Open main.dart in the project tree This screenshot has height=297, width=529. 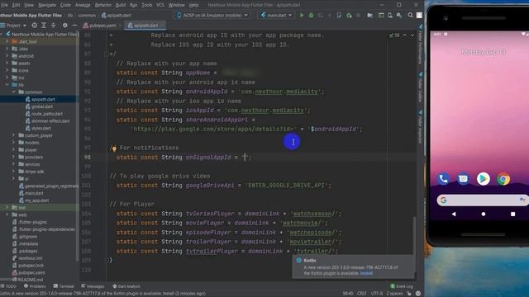click(x=34, y=193)
